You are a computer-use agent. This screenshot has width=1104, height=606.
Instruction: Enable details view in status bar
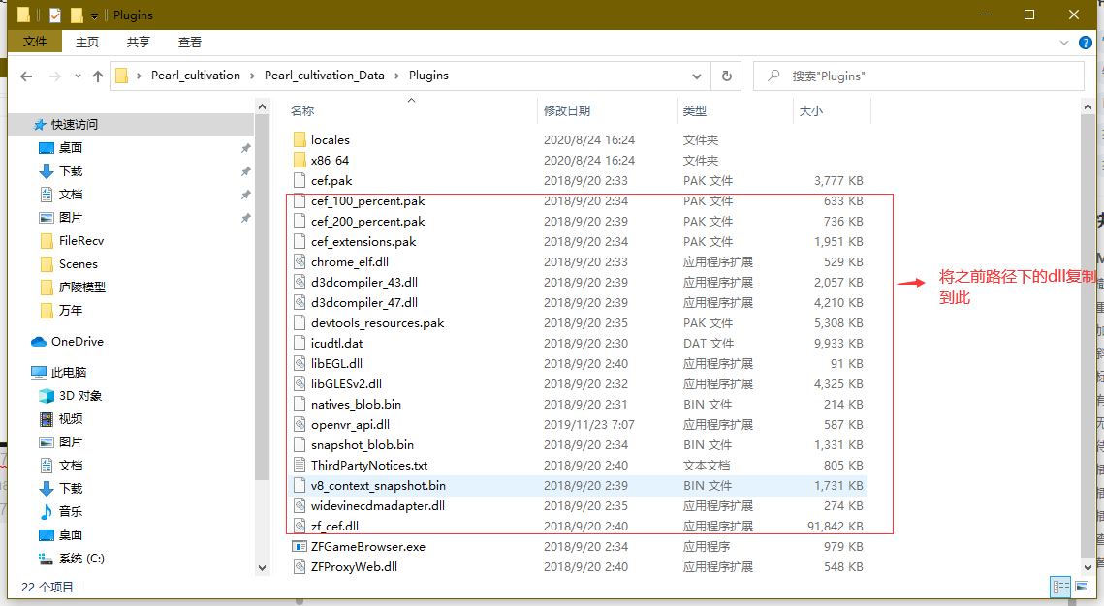click(x=1060, y=587)
